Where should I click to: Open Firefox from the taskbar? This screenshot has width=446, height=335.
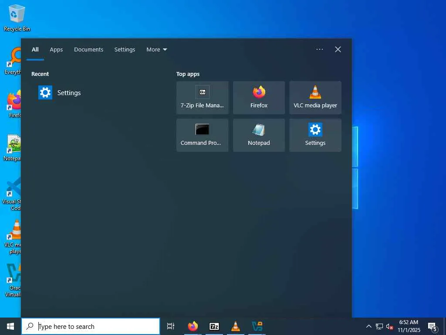193,326
